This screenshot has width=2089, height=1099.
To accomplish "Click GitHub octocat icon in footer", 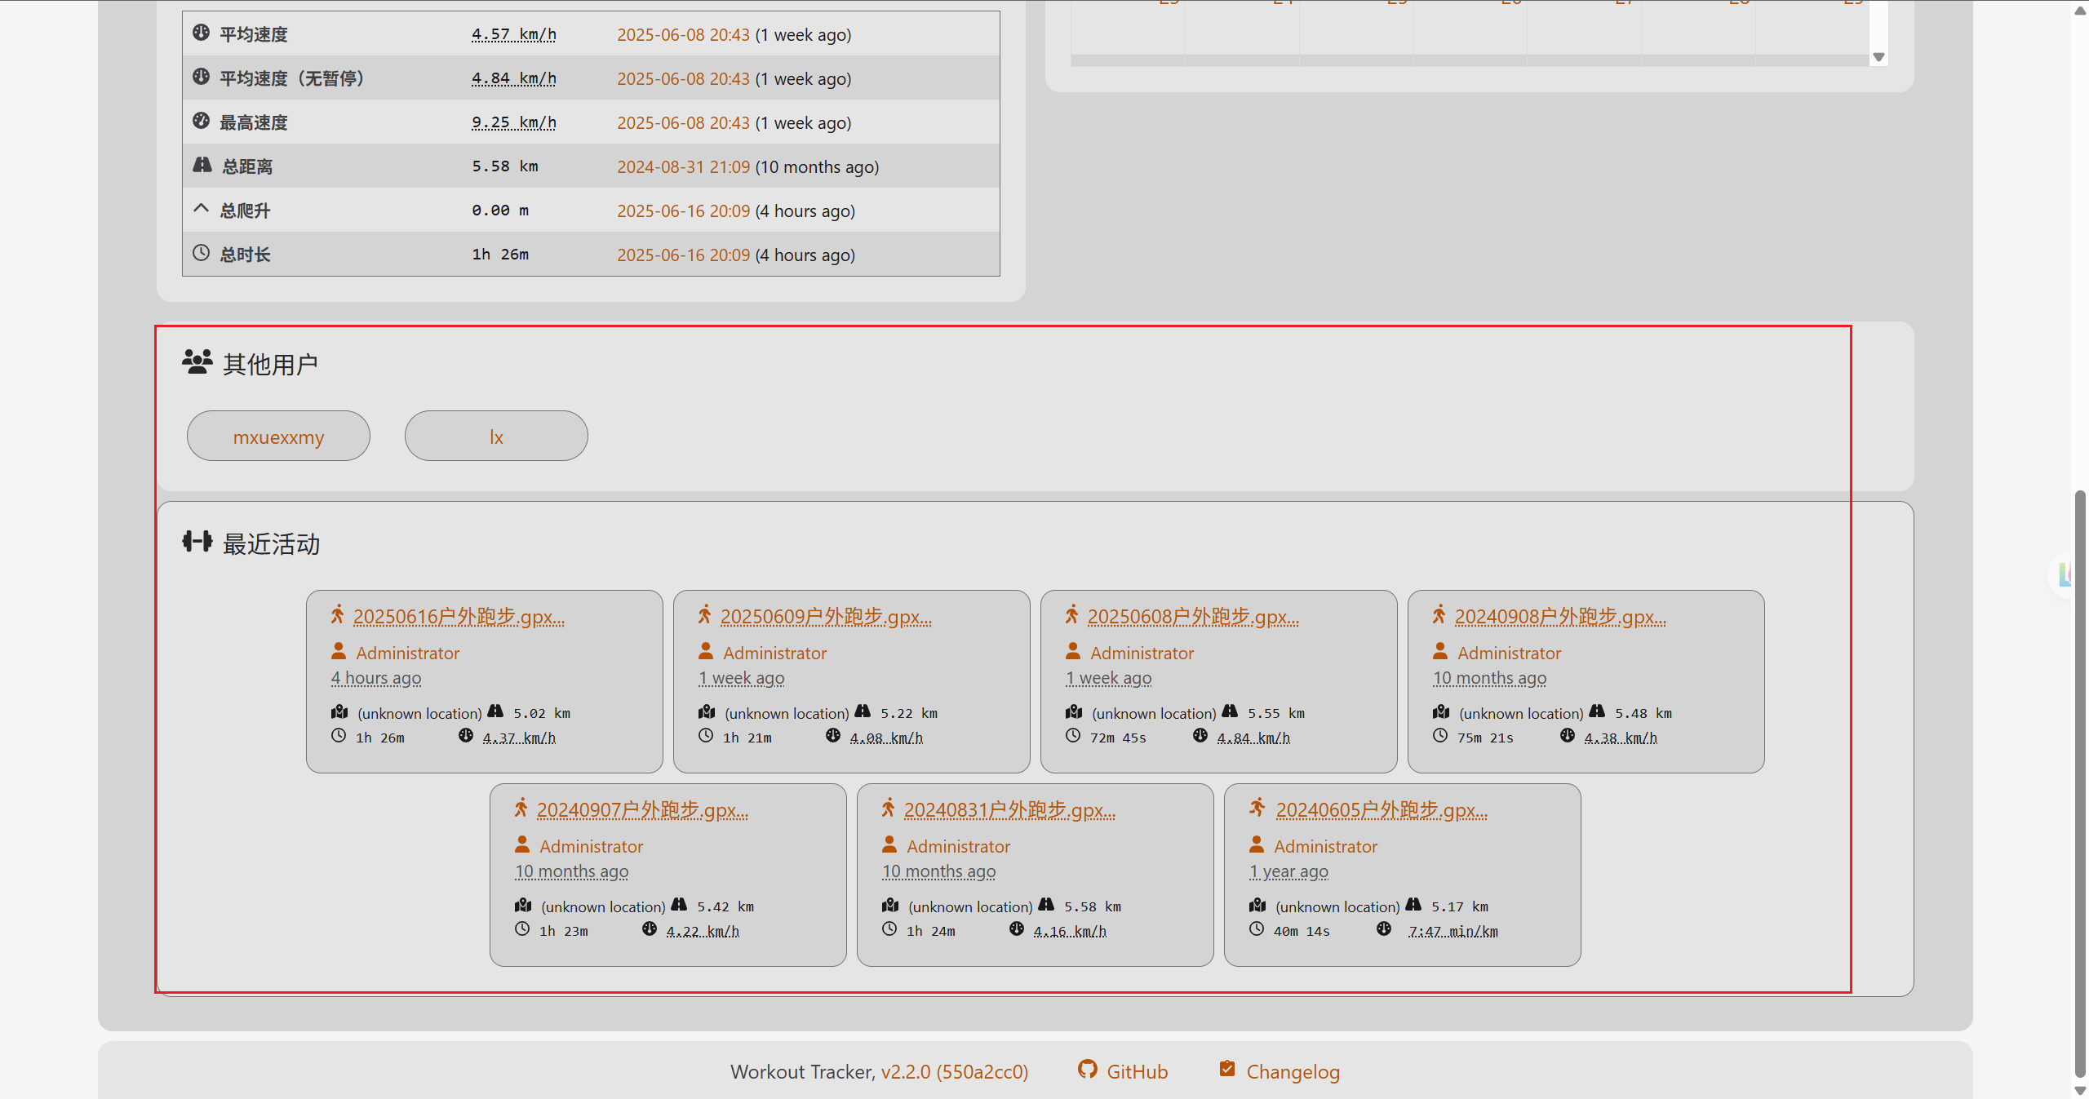I will 1087,1069.
